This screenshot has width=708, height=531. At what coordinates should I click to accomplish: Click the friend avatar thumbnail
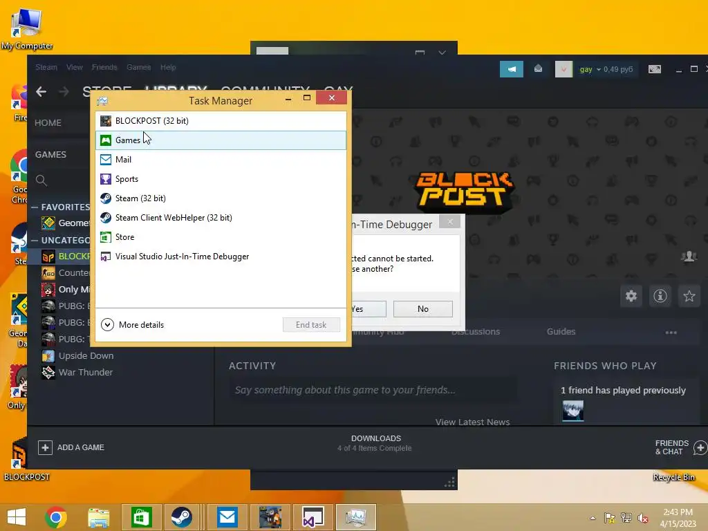573,411
